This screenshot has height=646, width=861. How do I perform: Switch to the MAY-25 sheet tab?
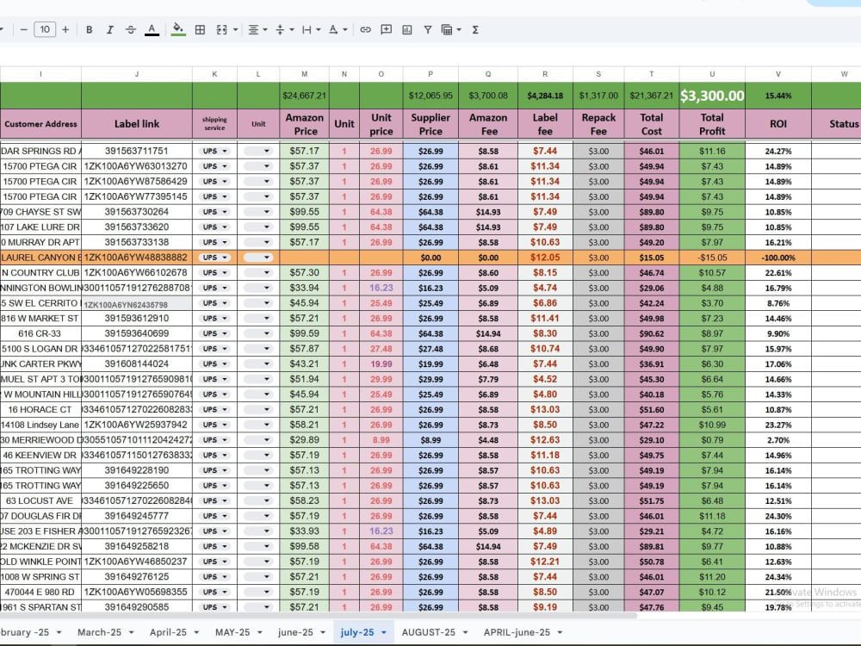tap(232, 632)
